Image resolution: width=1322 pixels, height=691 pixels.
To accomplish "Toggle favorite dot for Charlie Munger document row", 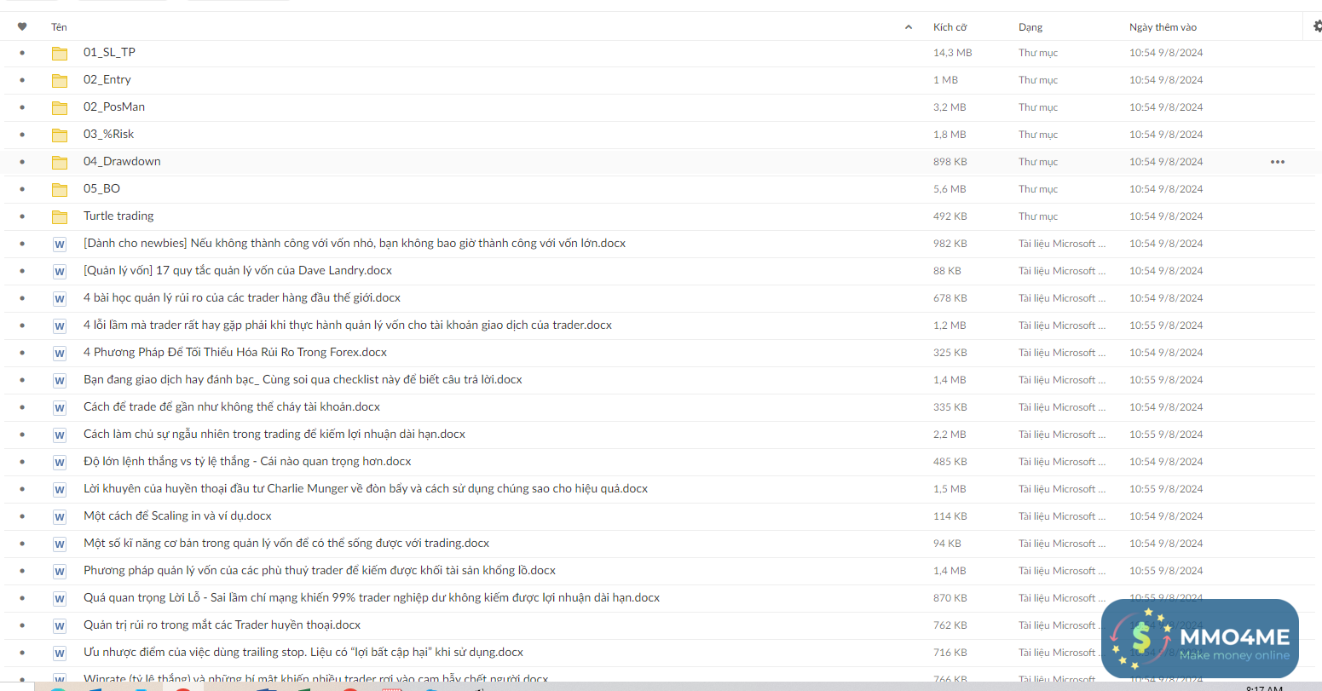I will point(22,489).
